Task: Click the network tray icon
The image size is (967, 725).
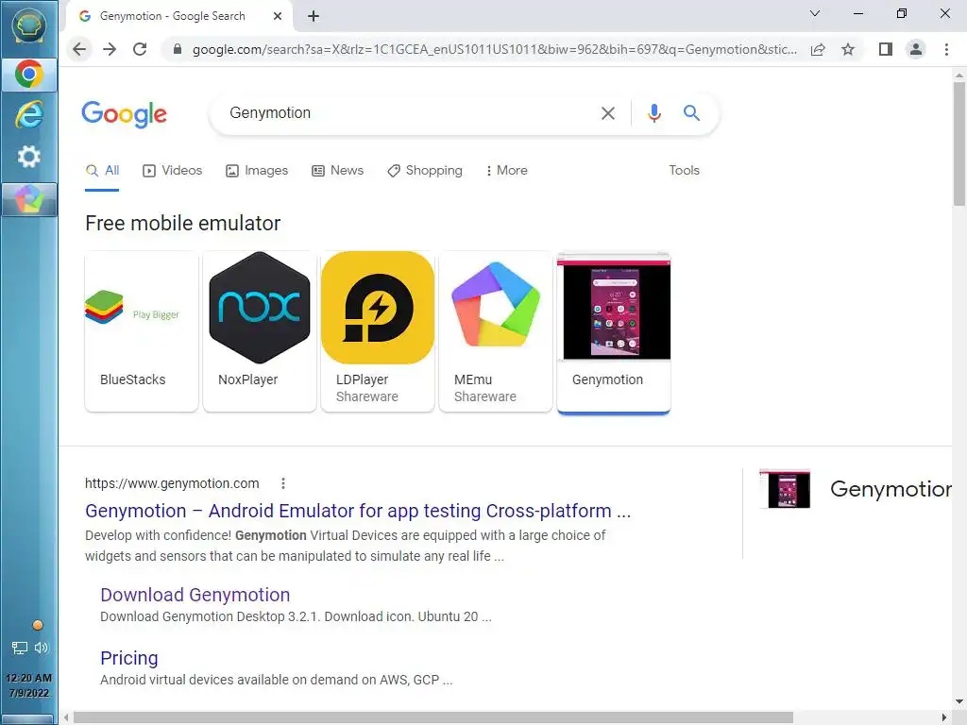Action: tap(20, 648)
